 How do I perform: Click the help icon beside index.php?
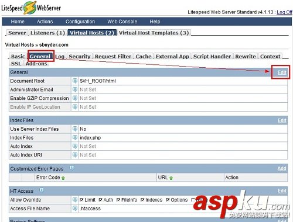point(75,137)
